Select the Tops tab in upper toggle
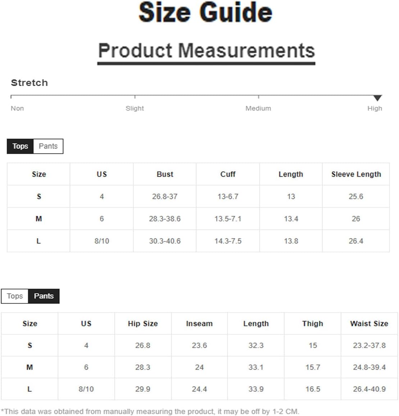 20,146
